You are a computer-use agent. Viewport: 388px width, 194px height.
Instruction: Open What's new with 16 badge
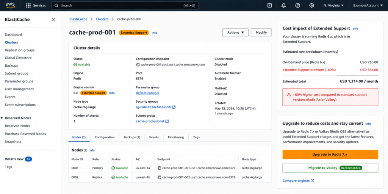pyautogui.click(x=18, y=159)
